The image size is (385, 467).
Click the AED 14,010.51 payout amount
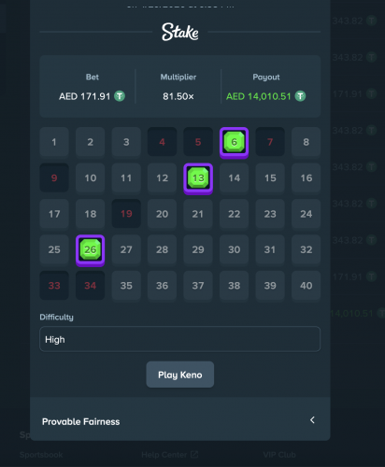(259, 96)
